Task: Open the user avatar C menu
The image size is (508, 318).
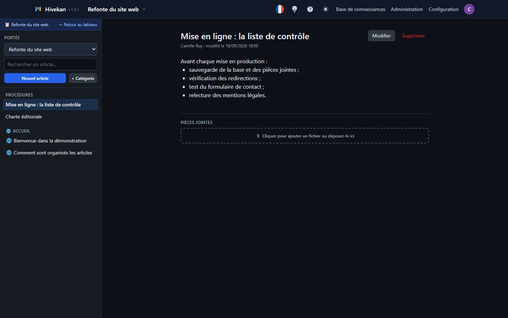Action: (x=469, y=9)
